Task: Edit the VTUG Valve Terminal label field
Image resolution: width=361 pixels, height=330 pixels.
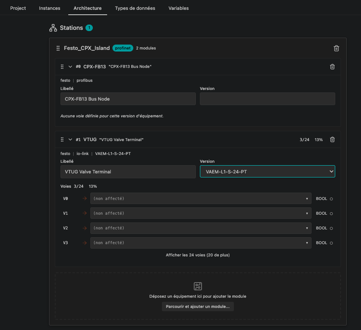Action: (x=128, y=172)
